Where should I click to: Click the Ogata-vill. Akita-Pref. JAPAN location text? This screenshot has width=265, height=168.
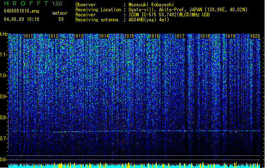coord(188,10)
